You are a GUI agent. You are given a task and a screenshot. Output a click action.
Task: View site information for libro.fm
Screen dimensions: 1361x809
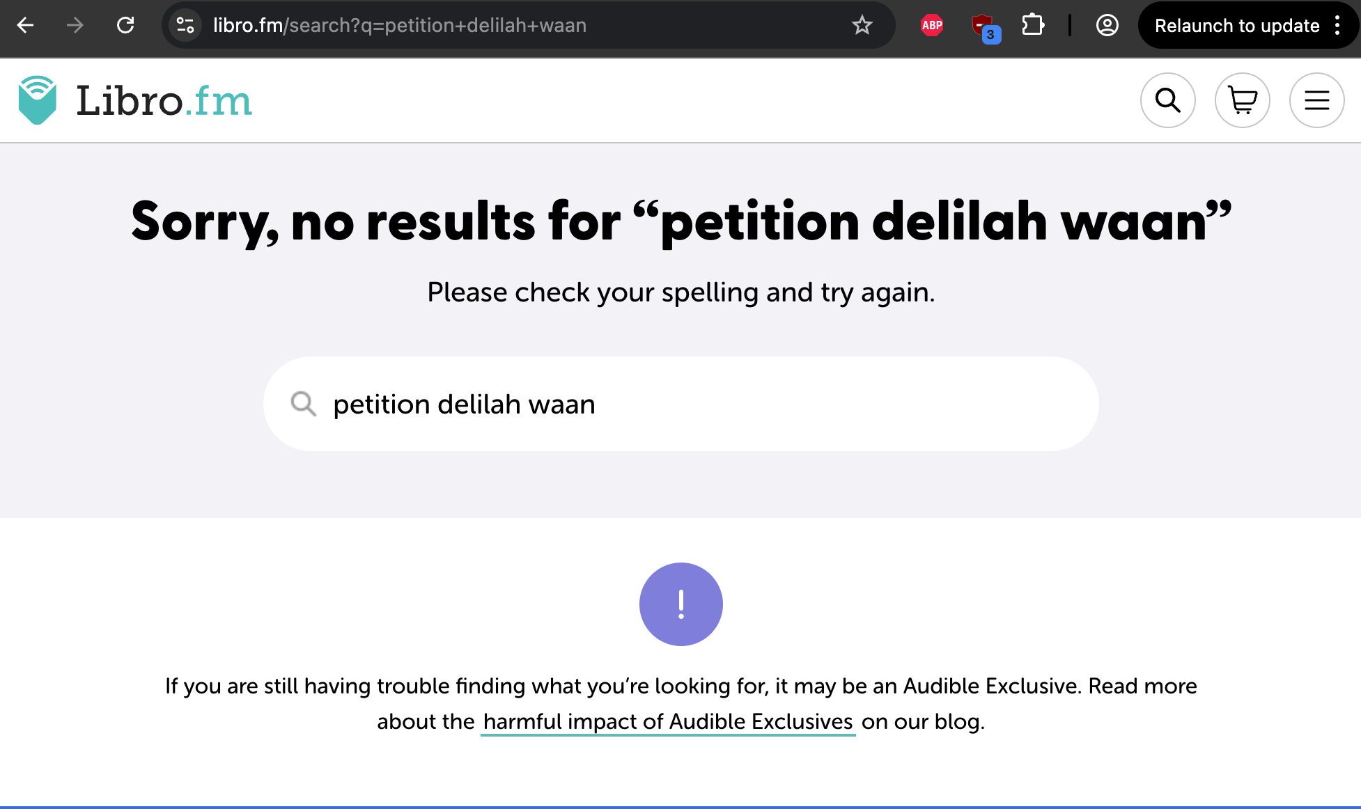[185, 26]
